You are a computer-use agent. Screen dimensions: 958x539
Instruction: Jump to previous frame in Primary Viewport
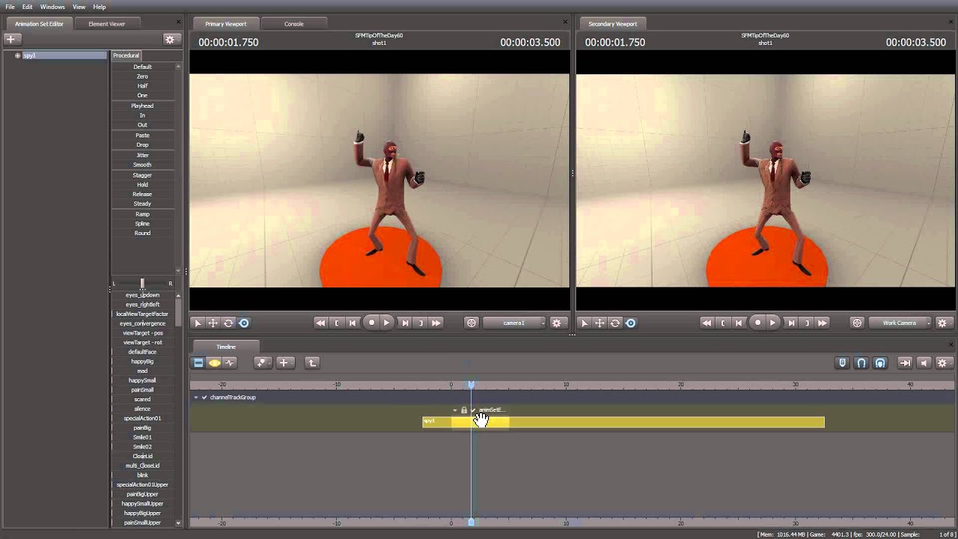tap(353, 323)
